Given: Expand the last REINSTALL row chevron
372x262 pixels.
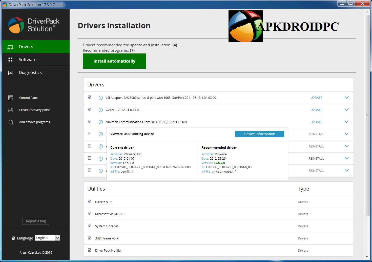Looking at the screenshot, I should (x=347, y=171).
